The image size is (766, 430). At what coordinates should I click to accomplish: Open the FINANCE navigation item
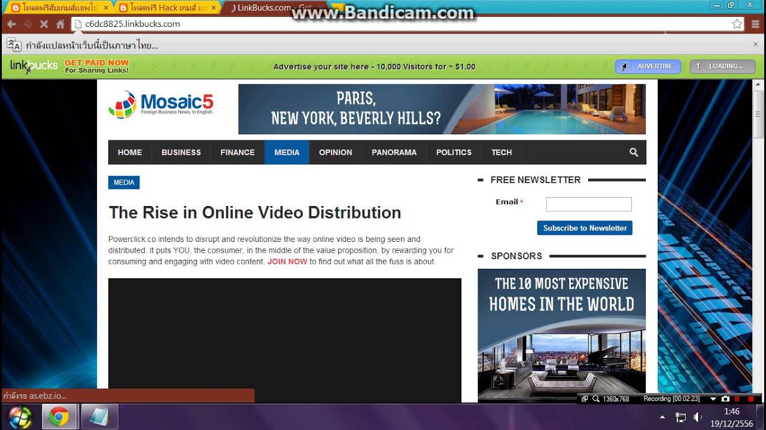pos(238,152)
